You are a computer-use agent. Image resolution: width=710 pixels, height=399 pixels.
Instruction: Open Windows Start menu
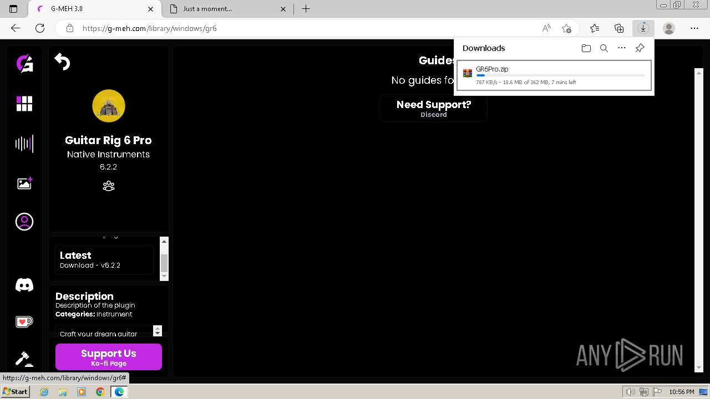coord(16,392)
